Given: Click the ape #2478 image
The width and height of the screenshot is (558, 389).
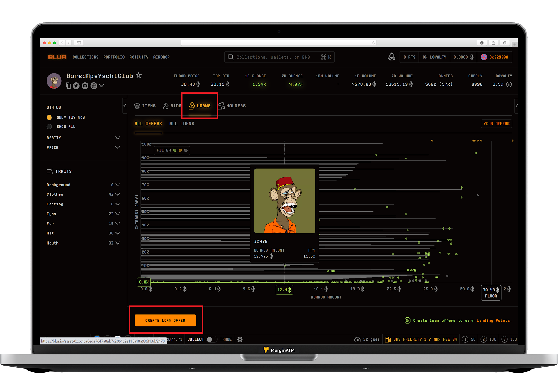Looking at the screenshot, I should [285, 201].
